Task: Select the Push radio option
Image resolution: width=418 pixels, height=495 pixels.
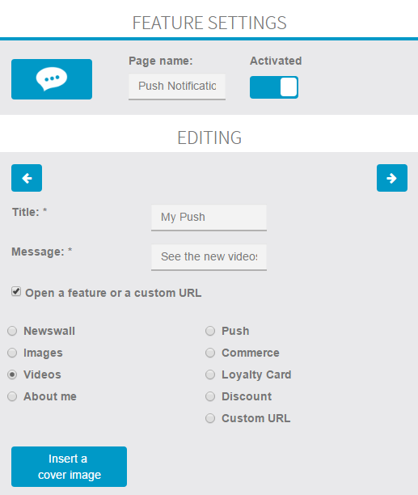Action: [210, 331]
